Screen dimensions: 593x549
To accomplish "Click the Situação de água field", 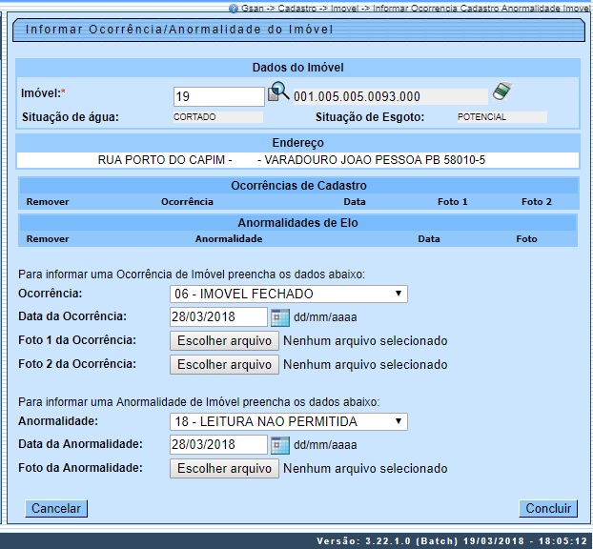I will [217, 117].
